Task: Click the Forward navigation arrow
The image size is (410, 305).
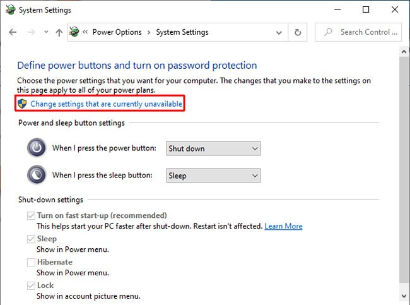Action: coord(30,32)
